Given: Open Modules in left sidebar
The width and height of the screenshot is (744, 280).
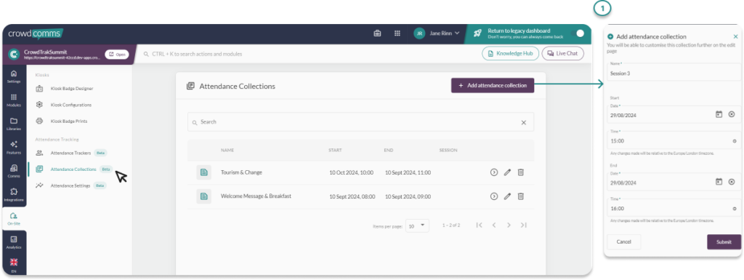Looking at the screenshot, I should pos(13,100).
